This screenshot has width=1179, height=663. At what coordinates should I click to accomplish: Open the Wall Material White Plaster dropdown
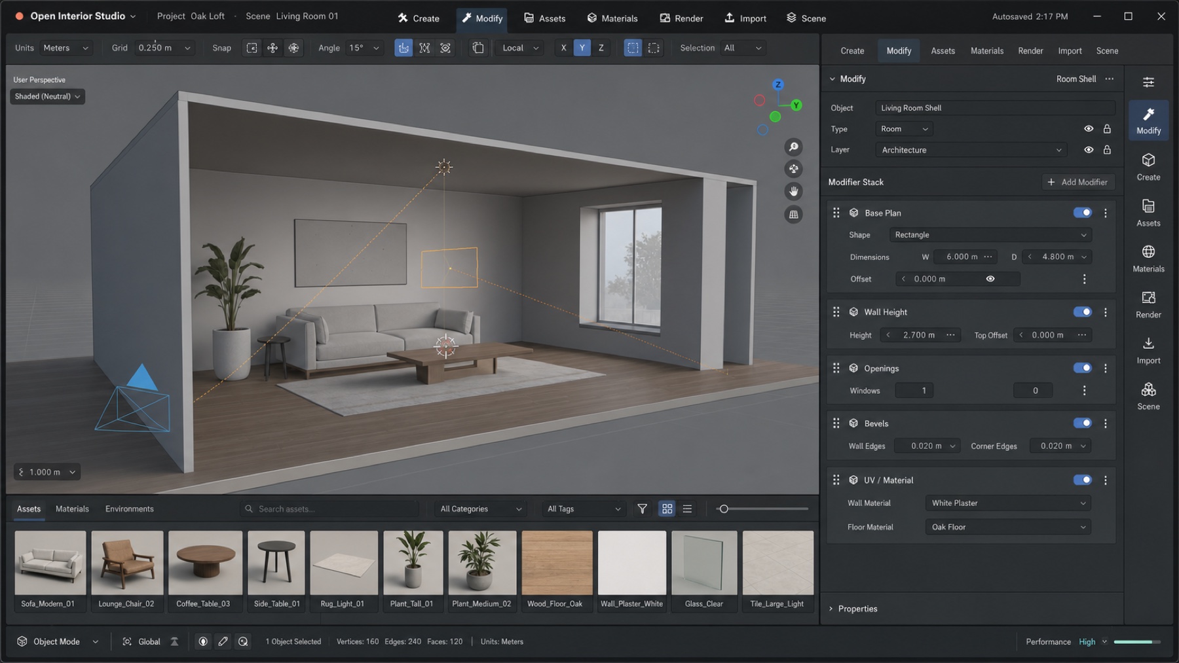tap(1008, 503)
